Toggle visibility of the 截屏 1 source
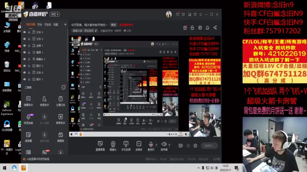The height and width of the screenshot is (172, 307). [25, 52]
